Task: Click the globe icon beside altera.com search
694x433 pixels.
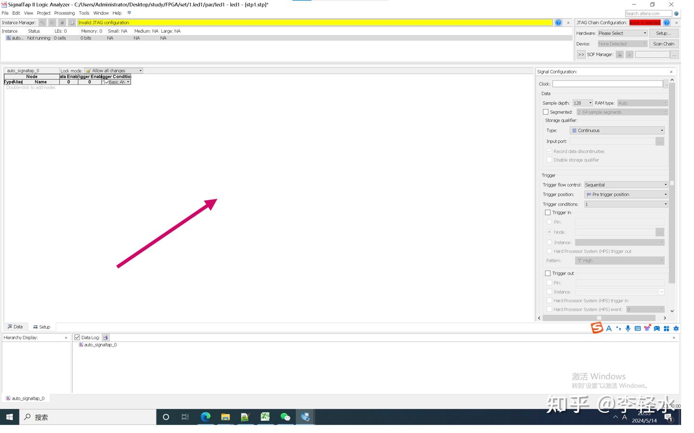Action: pos(676,13)
